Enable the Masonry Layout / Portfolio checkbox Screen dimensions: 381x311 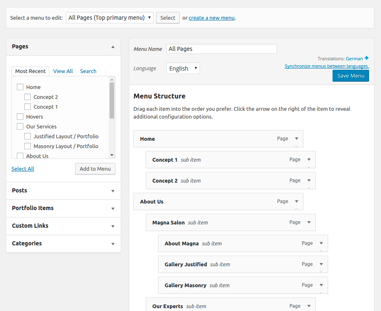[28, 146]
